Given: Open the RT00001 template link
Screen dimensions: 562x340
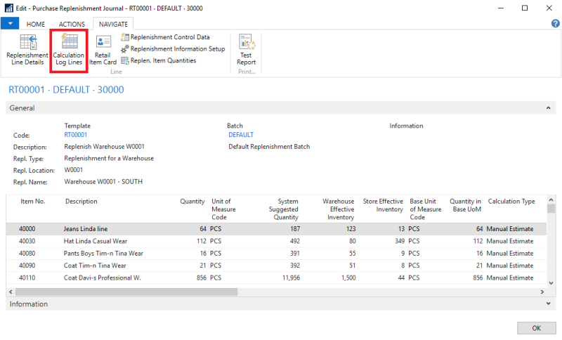Looking at the screenshot, I should 76,135.
